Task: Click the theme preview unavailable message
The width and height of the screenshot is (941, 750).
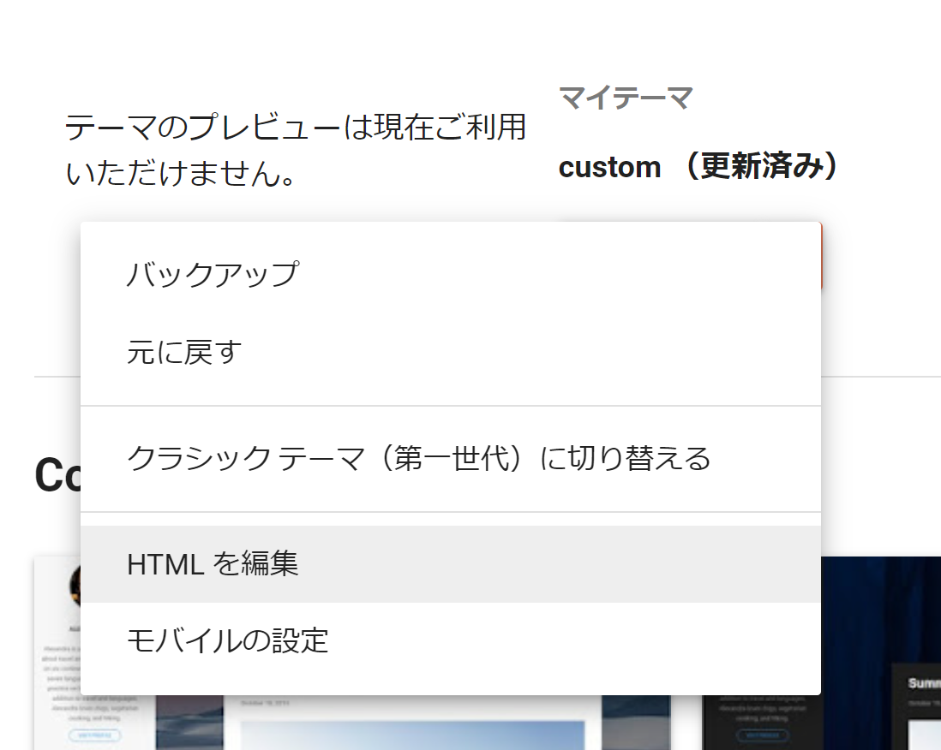Action: [296, 150]
